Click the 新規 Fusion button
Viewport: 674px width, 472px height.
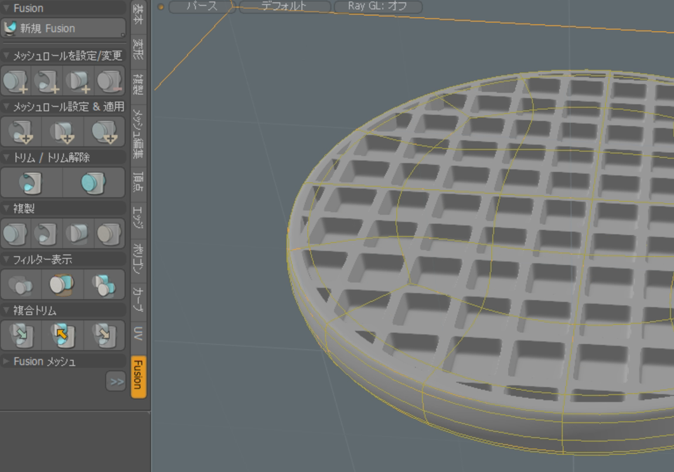[63, 28]
